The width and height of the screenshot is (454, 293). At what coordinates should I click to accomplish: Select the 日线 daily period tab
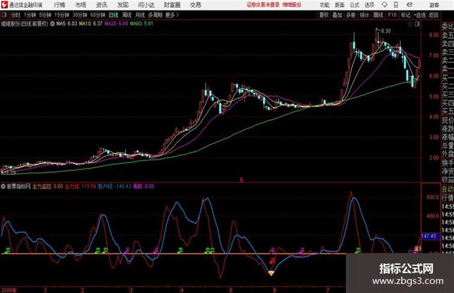click(x=113, y=15)
